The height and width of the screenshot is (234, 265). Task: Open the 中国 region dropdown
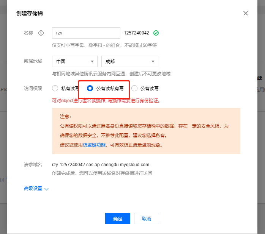click(75, 61)
